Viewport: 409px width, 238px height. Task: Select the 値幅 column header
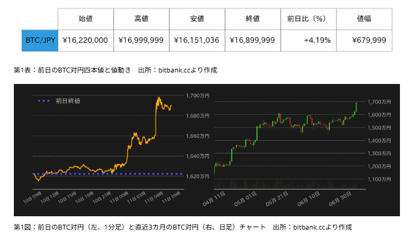[364, 19]
